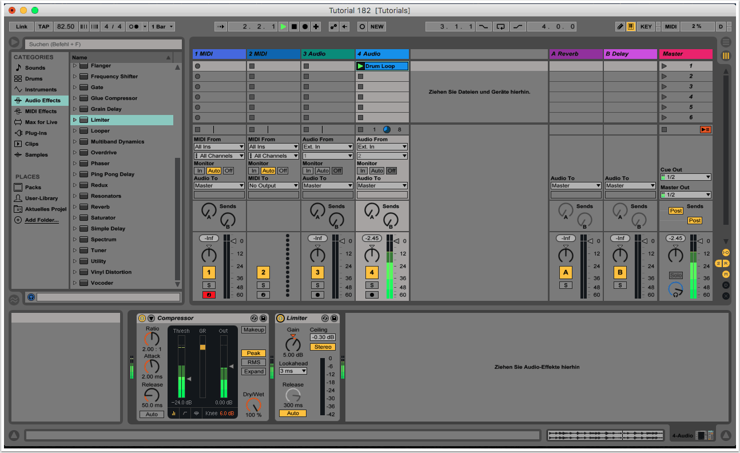The image size is (740, 453).
Task: Click the Compressor Ratio knob
Action: [152, 339]
